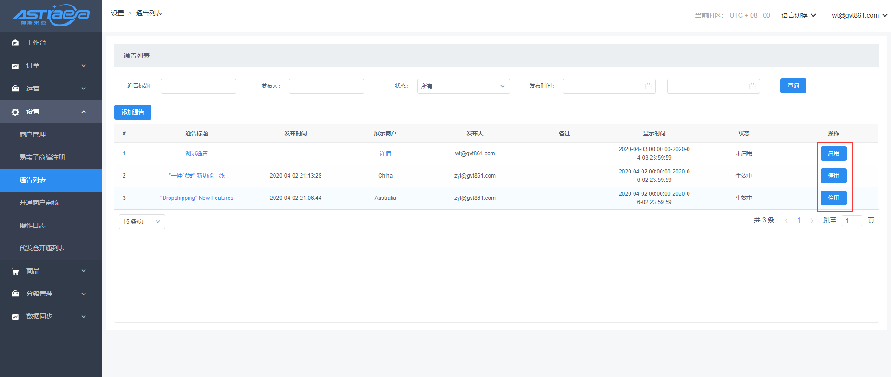This screenshot has height=377, width=891.
Task: Expand the 语言切换 language menu
Action: (799, 15)
